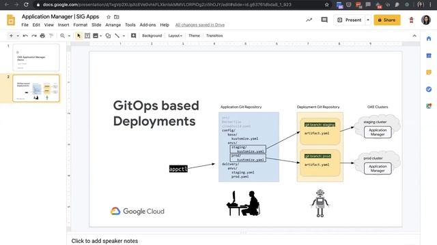Open the Keep notes side panel icon
Image resolution: width=437 pixels, height=245 pixels.
point(429,72)
